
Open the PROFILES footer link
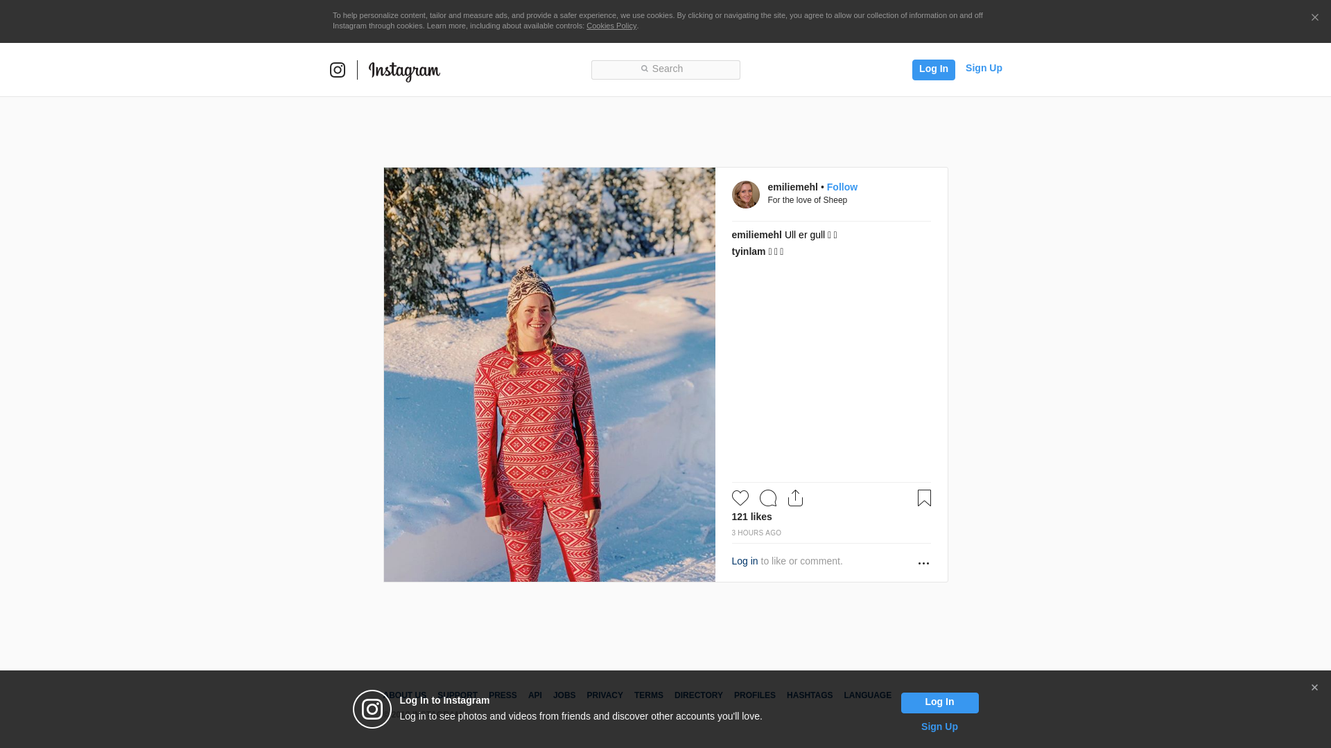tap(755, 695)
